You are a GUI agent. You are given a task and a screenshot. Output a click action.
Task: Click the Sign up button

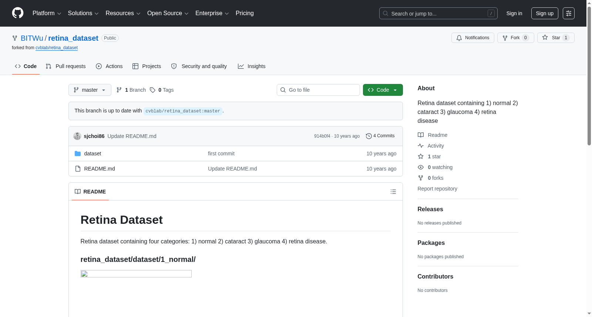(x=545, y=13)
